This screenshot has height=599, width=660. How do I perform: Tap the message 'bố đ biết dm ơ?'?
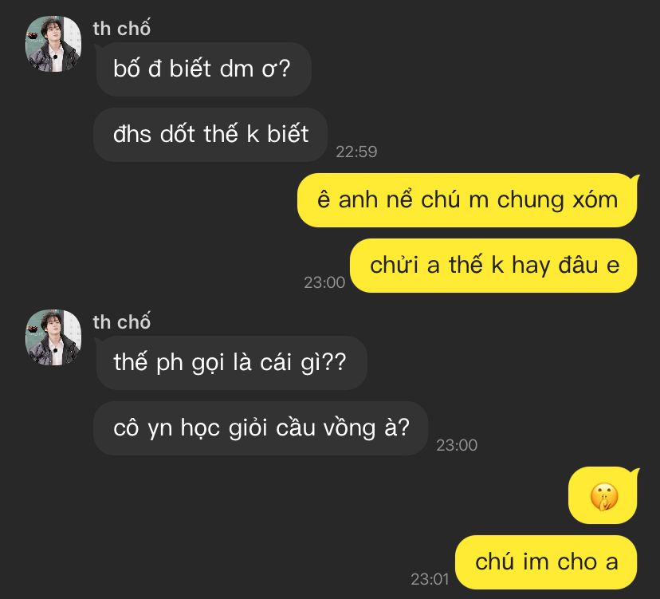(x=203, y=69)
